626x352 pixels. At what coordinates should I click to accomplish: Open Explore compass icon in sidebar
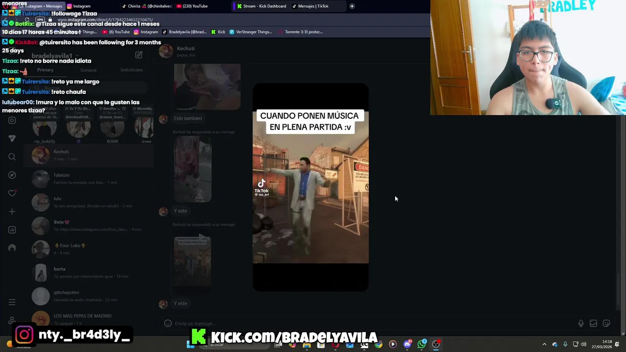pyautogui.click(x=12, y=175)
